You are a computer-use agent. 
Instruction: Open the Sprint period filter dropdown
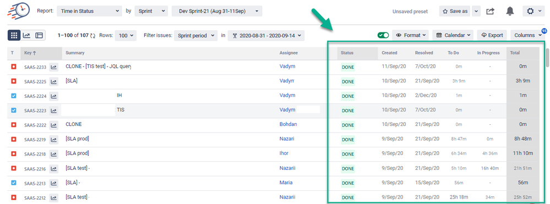click(196, 35)
